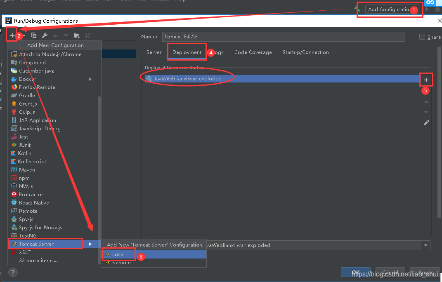
Task: Select the npm configuration type
Action: (x=54, y=178)
